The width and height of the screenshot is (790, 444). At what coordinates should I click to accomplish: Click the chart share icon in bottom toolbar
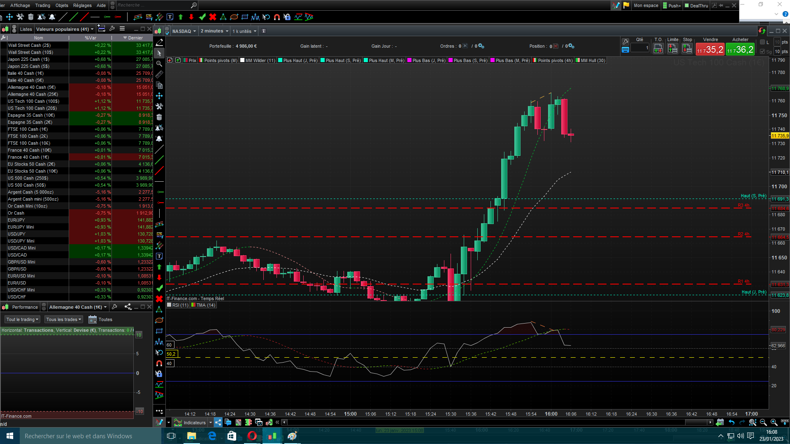click(x=218, y=422)
